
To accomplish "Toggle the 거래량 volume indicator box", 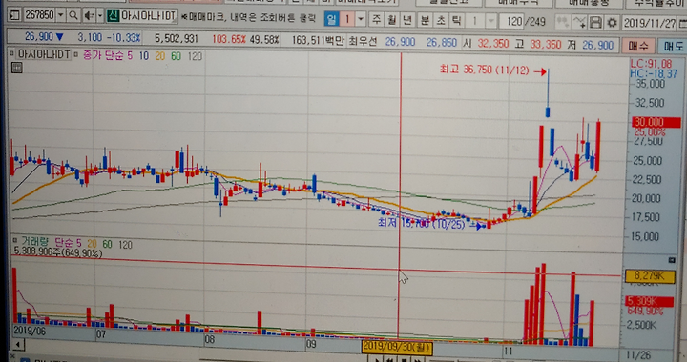I will click(15, 241).
